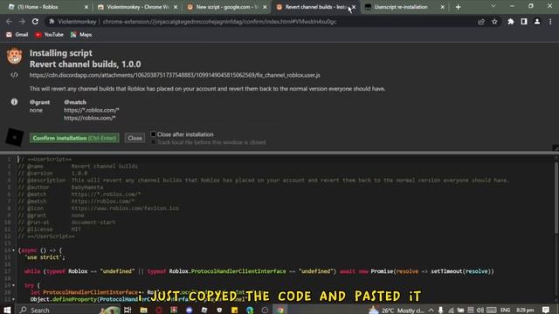This screenshot has width=559, height=314.
Task: Close the Home - Roblox tab
Action: click(x=86, y=7)
